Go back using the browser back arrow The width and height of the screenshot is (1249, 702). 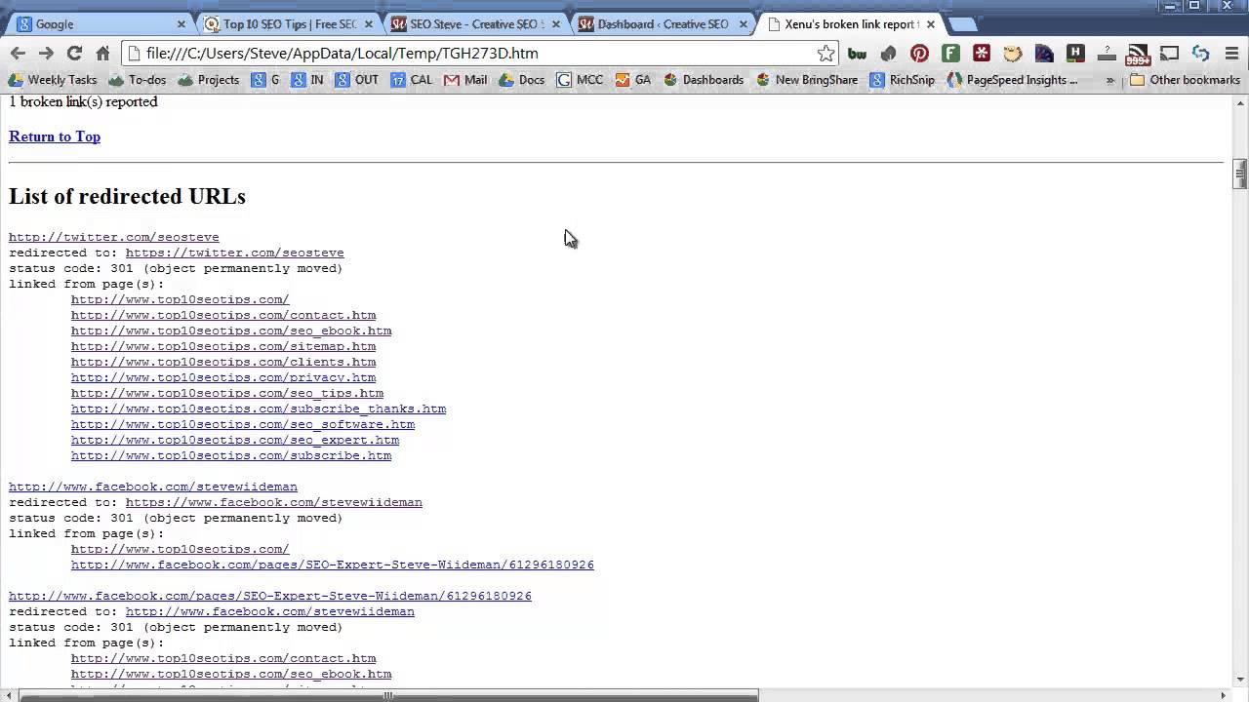click(18, 54)
